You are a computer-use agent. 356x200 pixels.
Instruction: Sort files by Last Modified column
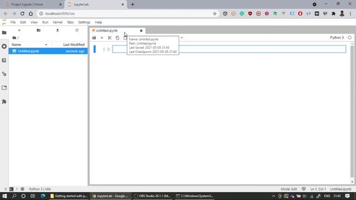click(70, 44)
